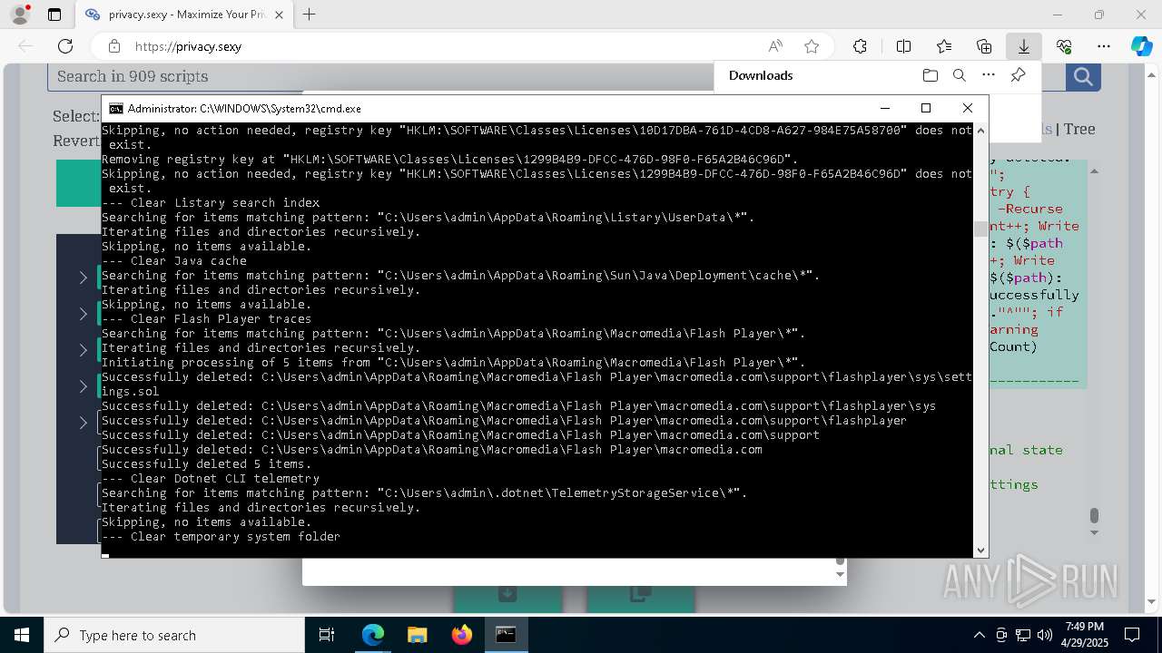Show hidden system tray icons
The width and height of the screenshot is (1162, 653).
point(979,635)
